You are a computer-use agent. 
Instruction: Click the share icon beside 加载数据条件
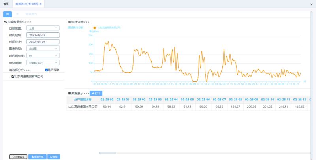6,22
